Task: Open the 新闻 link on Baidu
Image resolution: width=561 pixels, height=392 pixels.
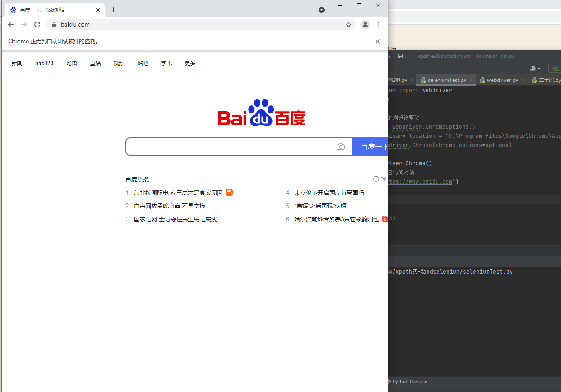Action: coord(17,63)
